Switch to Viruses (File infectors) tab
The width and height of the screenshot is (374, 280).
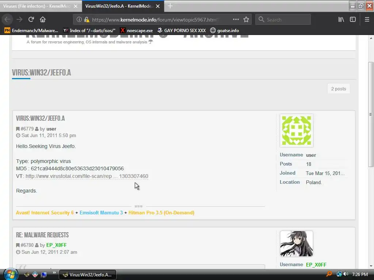[x=36, y=6]
